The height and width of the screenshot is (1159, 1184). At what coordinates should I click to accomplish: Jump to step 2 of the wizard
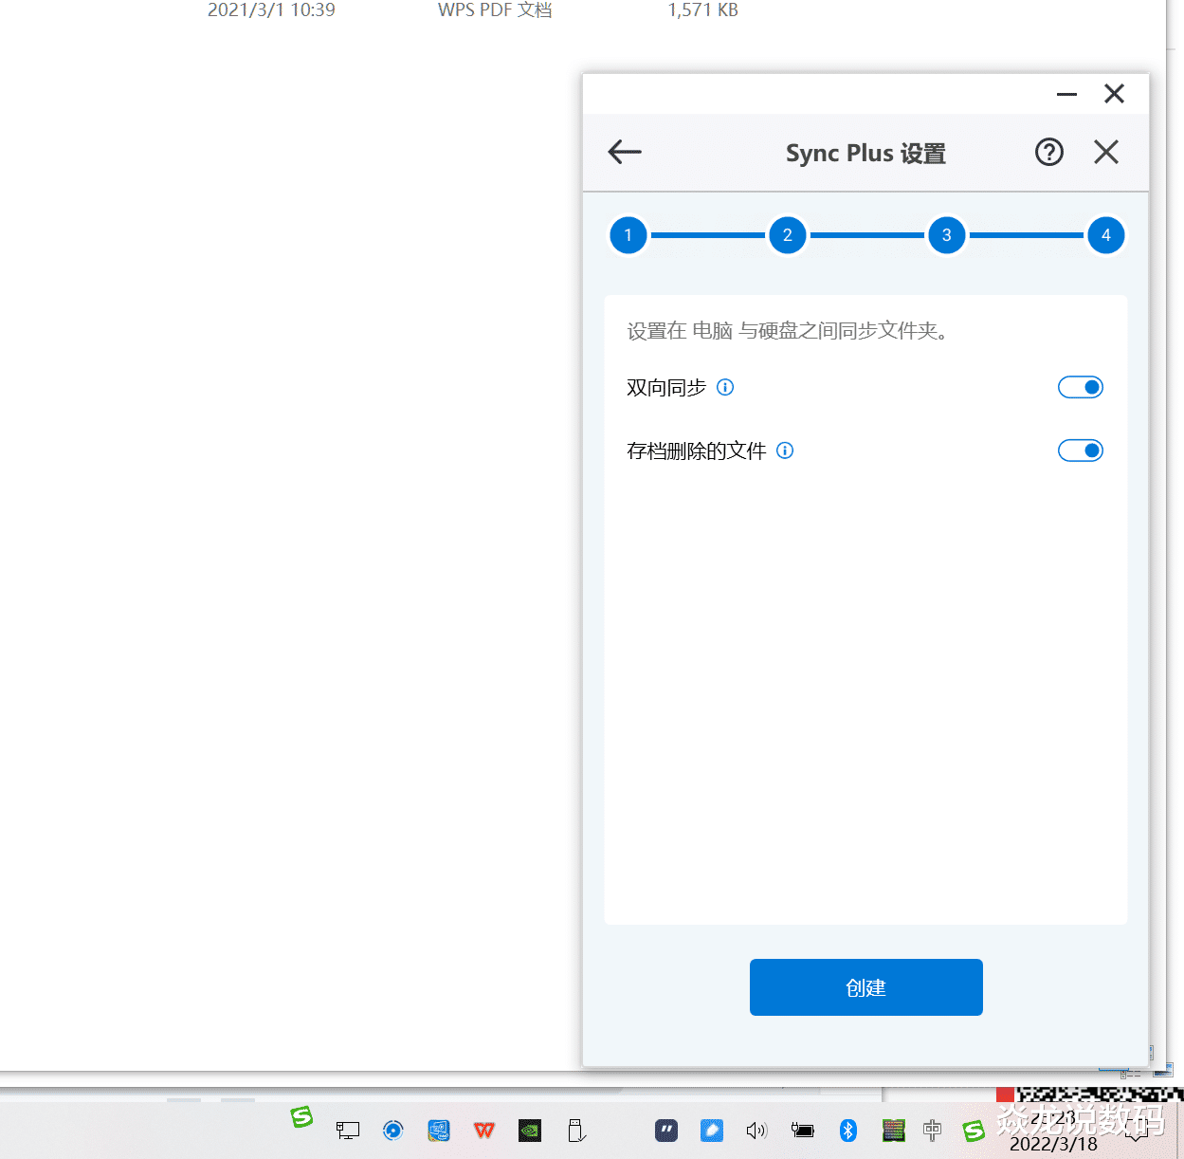click(x=788, y=235)
